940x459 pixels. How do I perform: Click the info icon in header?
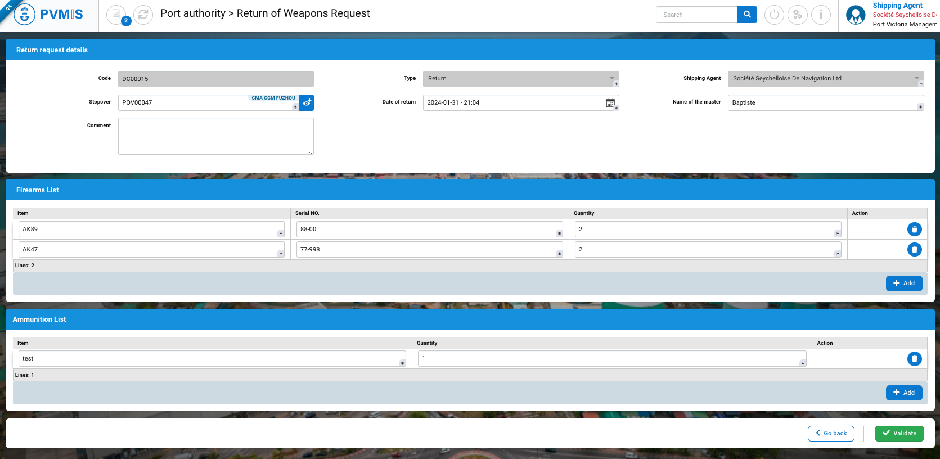(821, 15)
